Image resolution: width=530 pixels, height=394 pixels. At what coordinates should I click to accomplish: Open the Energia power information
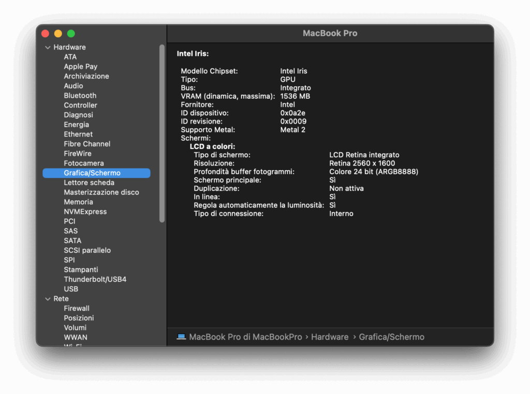pyautogui.click(x=76, y=124)
